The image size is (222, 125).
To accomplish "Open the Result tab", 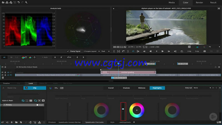I will click(213, 2).
